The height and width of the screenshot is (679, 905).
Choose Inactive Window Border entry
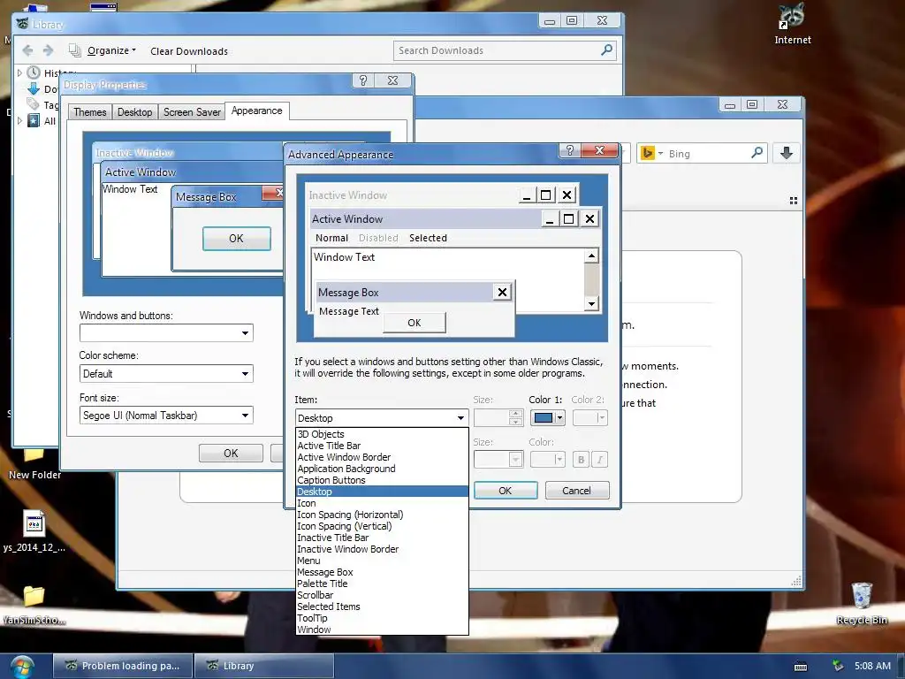(x=382, y=550)
